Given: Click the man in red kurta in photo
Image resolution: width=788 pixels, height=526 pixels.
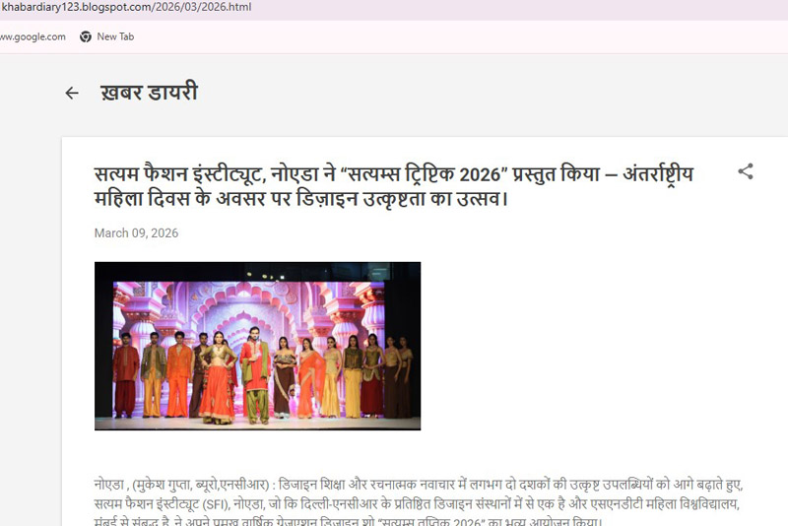Looking at the screenshot, I should pos(254,373).
